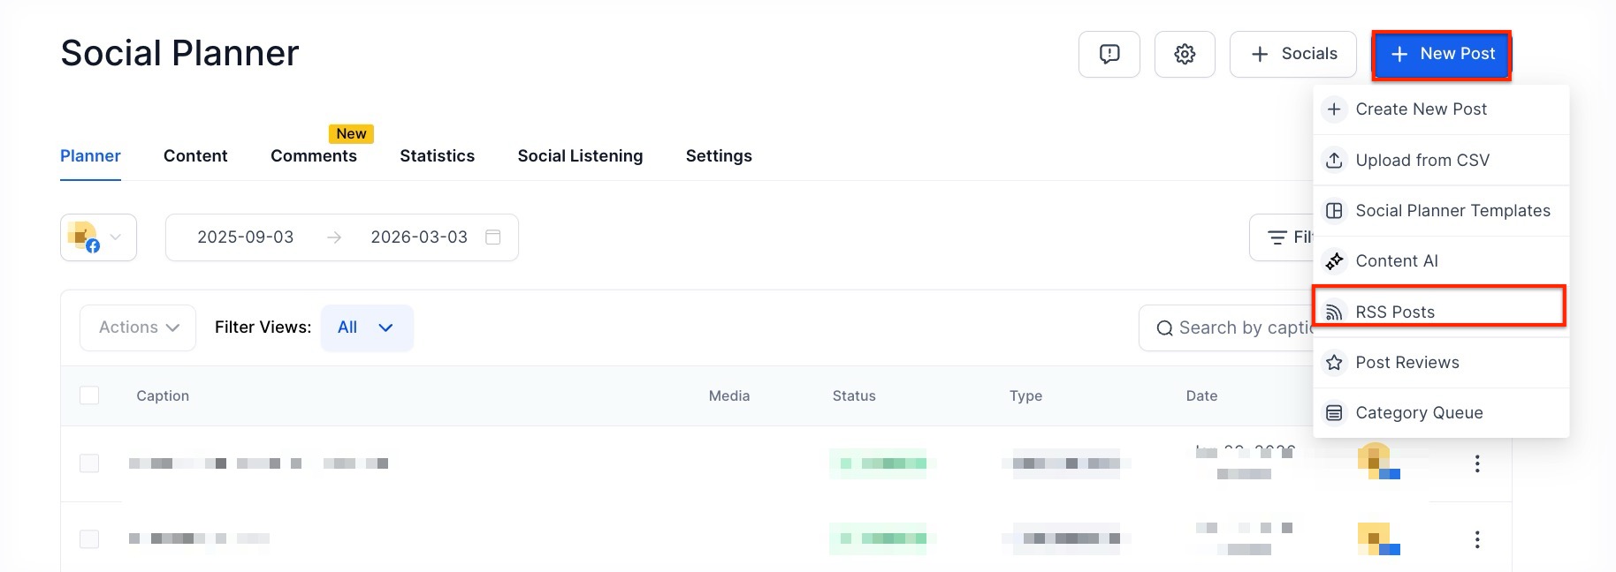Expand the Actions dropdown
Image resolution: width=1616 pixels, height=572 pixels.
coord(138,327)
